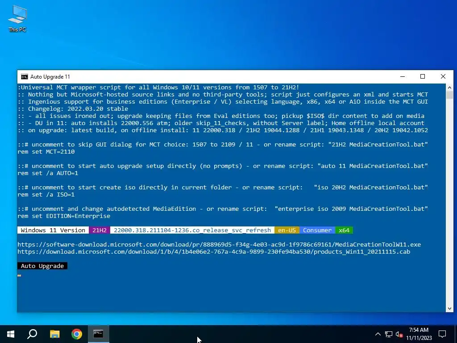Click the cmd icon in Auto Upgrade 11 title bar
Viewport: 457px width, 343px height.
(x=25, y=77)
